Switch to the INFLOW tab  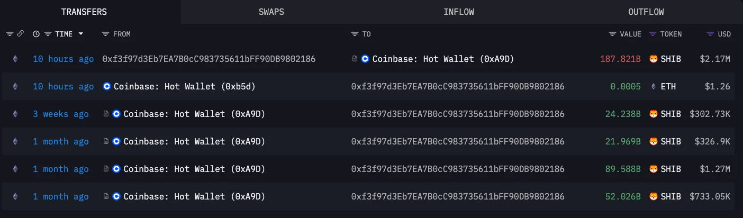click(x=459, y=12)
